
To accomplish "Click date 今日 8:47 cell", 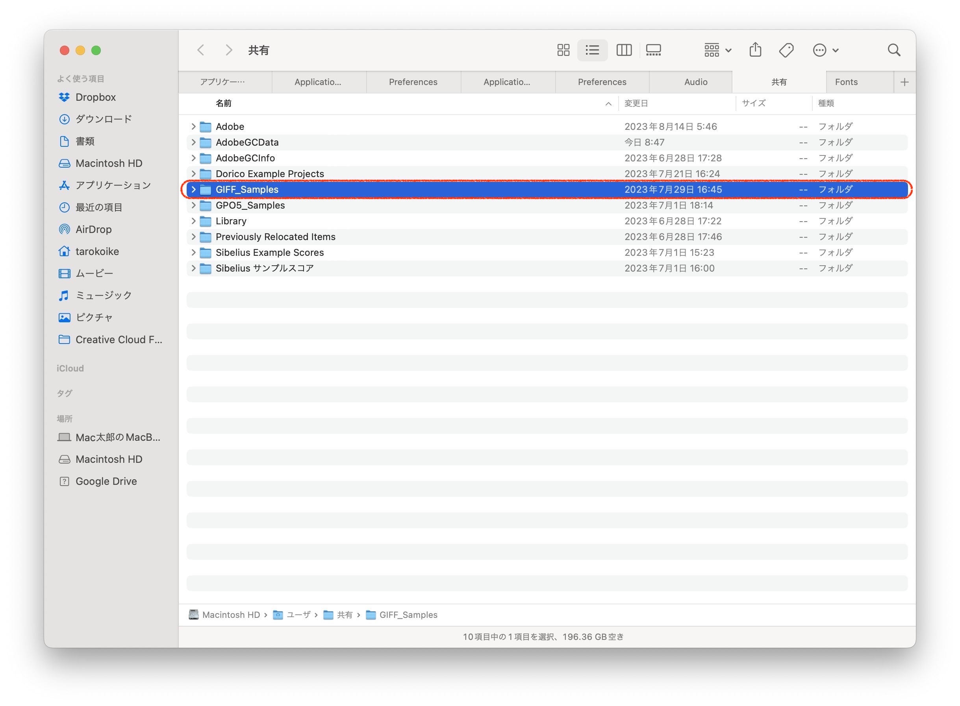I will click(645, 142).
